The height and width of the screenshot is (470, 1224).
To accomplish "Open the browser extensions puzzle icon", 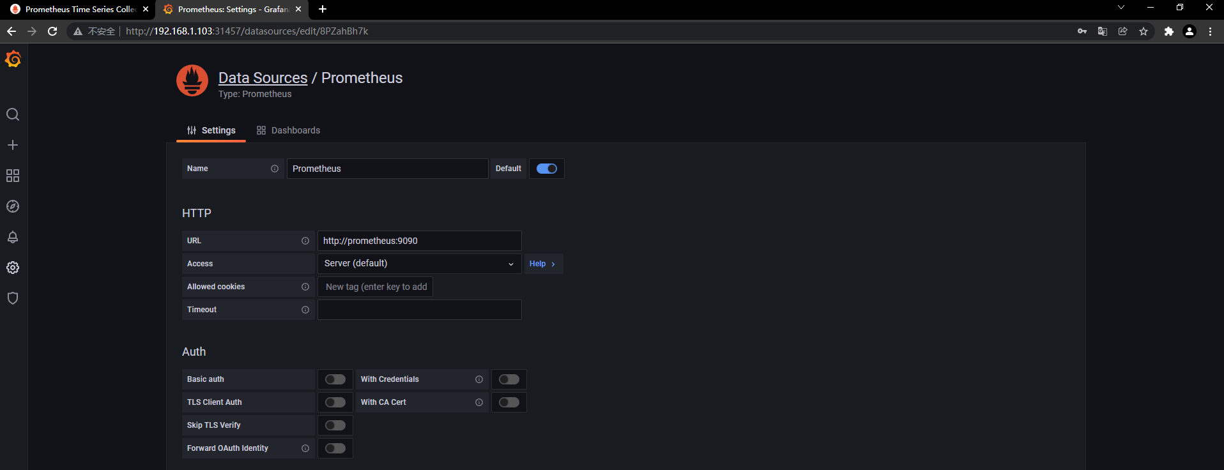I will coord(1169,31).
